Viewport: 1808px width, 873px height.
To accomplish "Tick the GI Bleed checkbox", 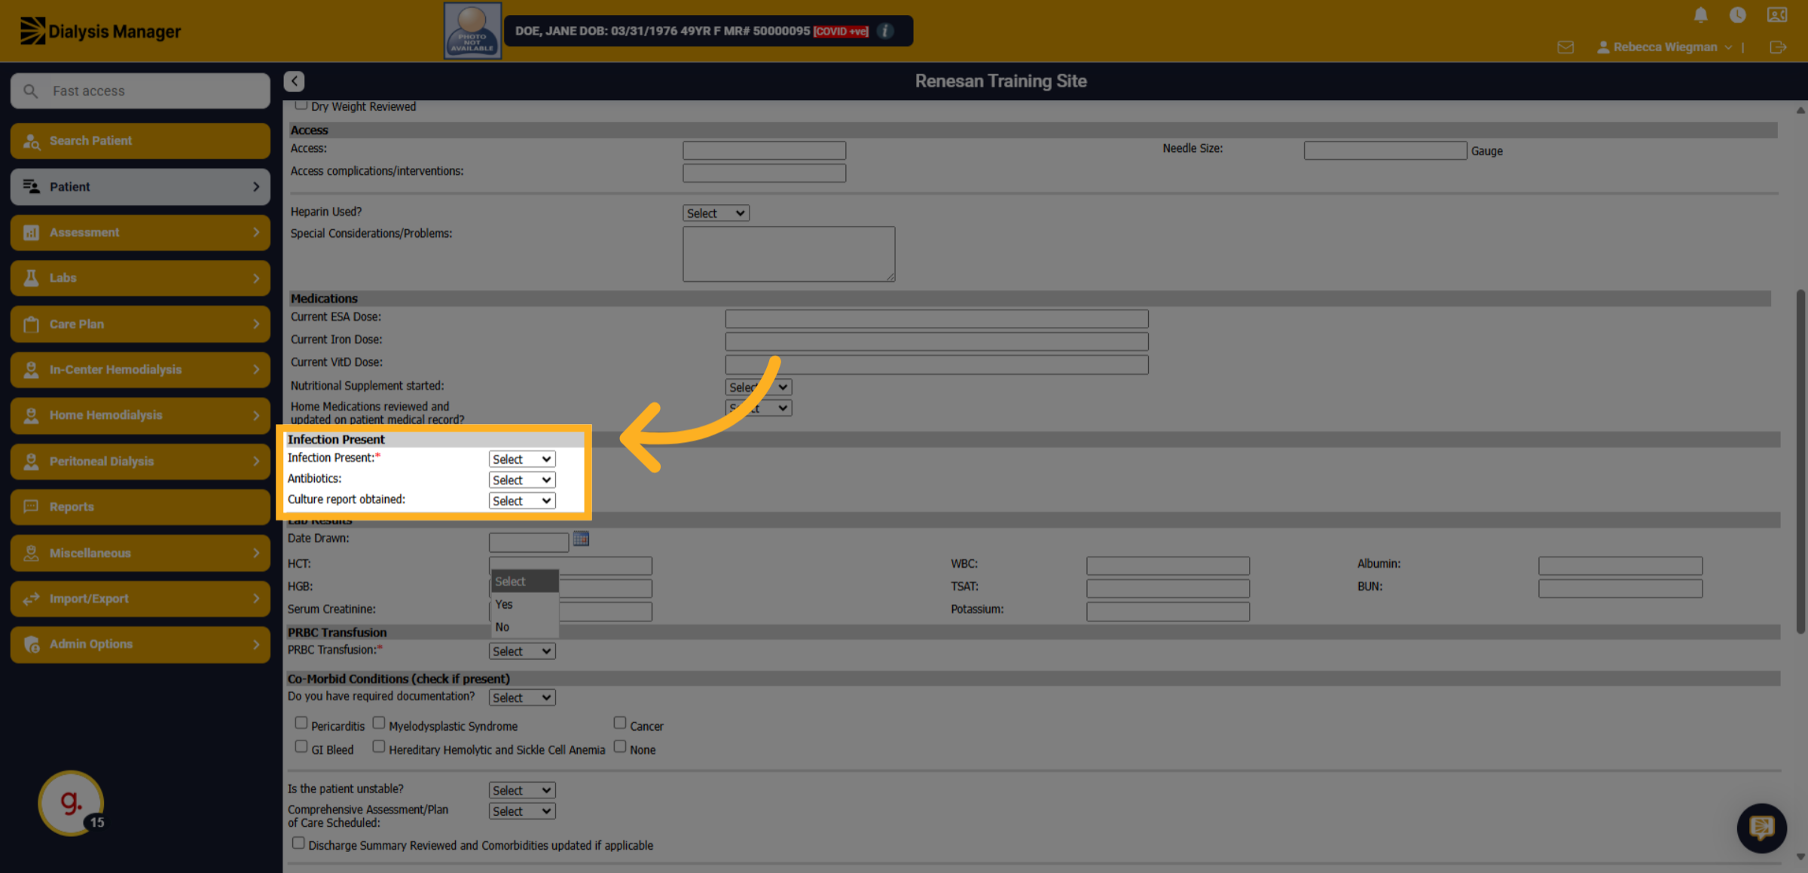I will 301,746.
